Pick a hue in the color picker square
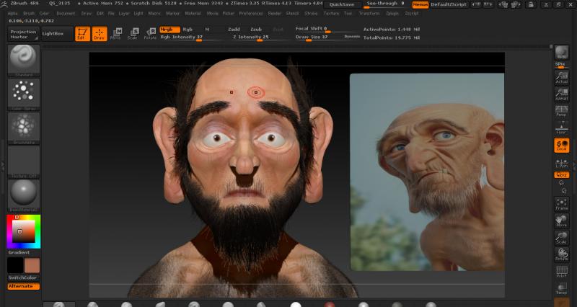Image resolution: width=577 pixels, height=307 pixels. click(24, 231)
